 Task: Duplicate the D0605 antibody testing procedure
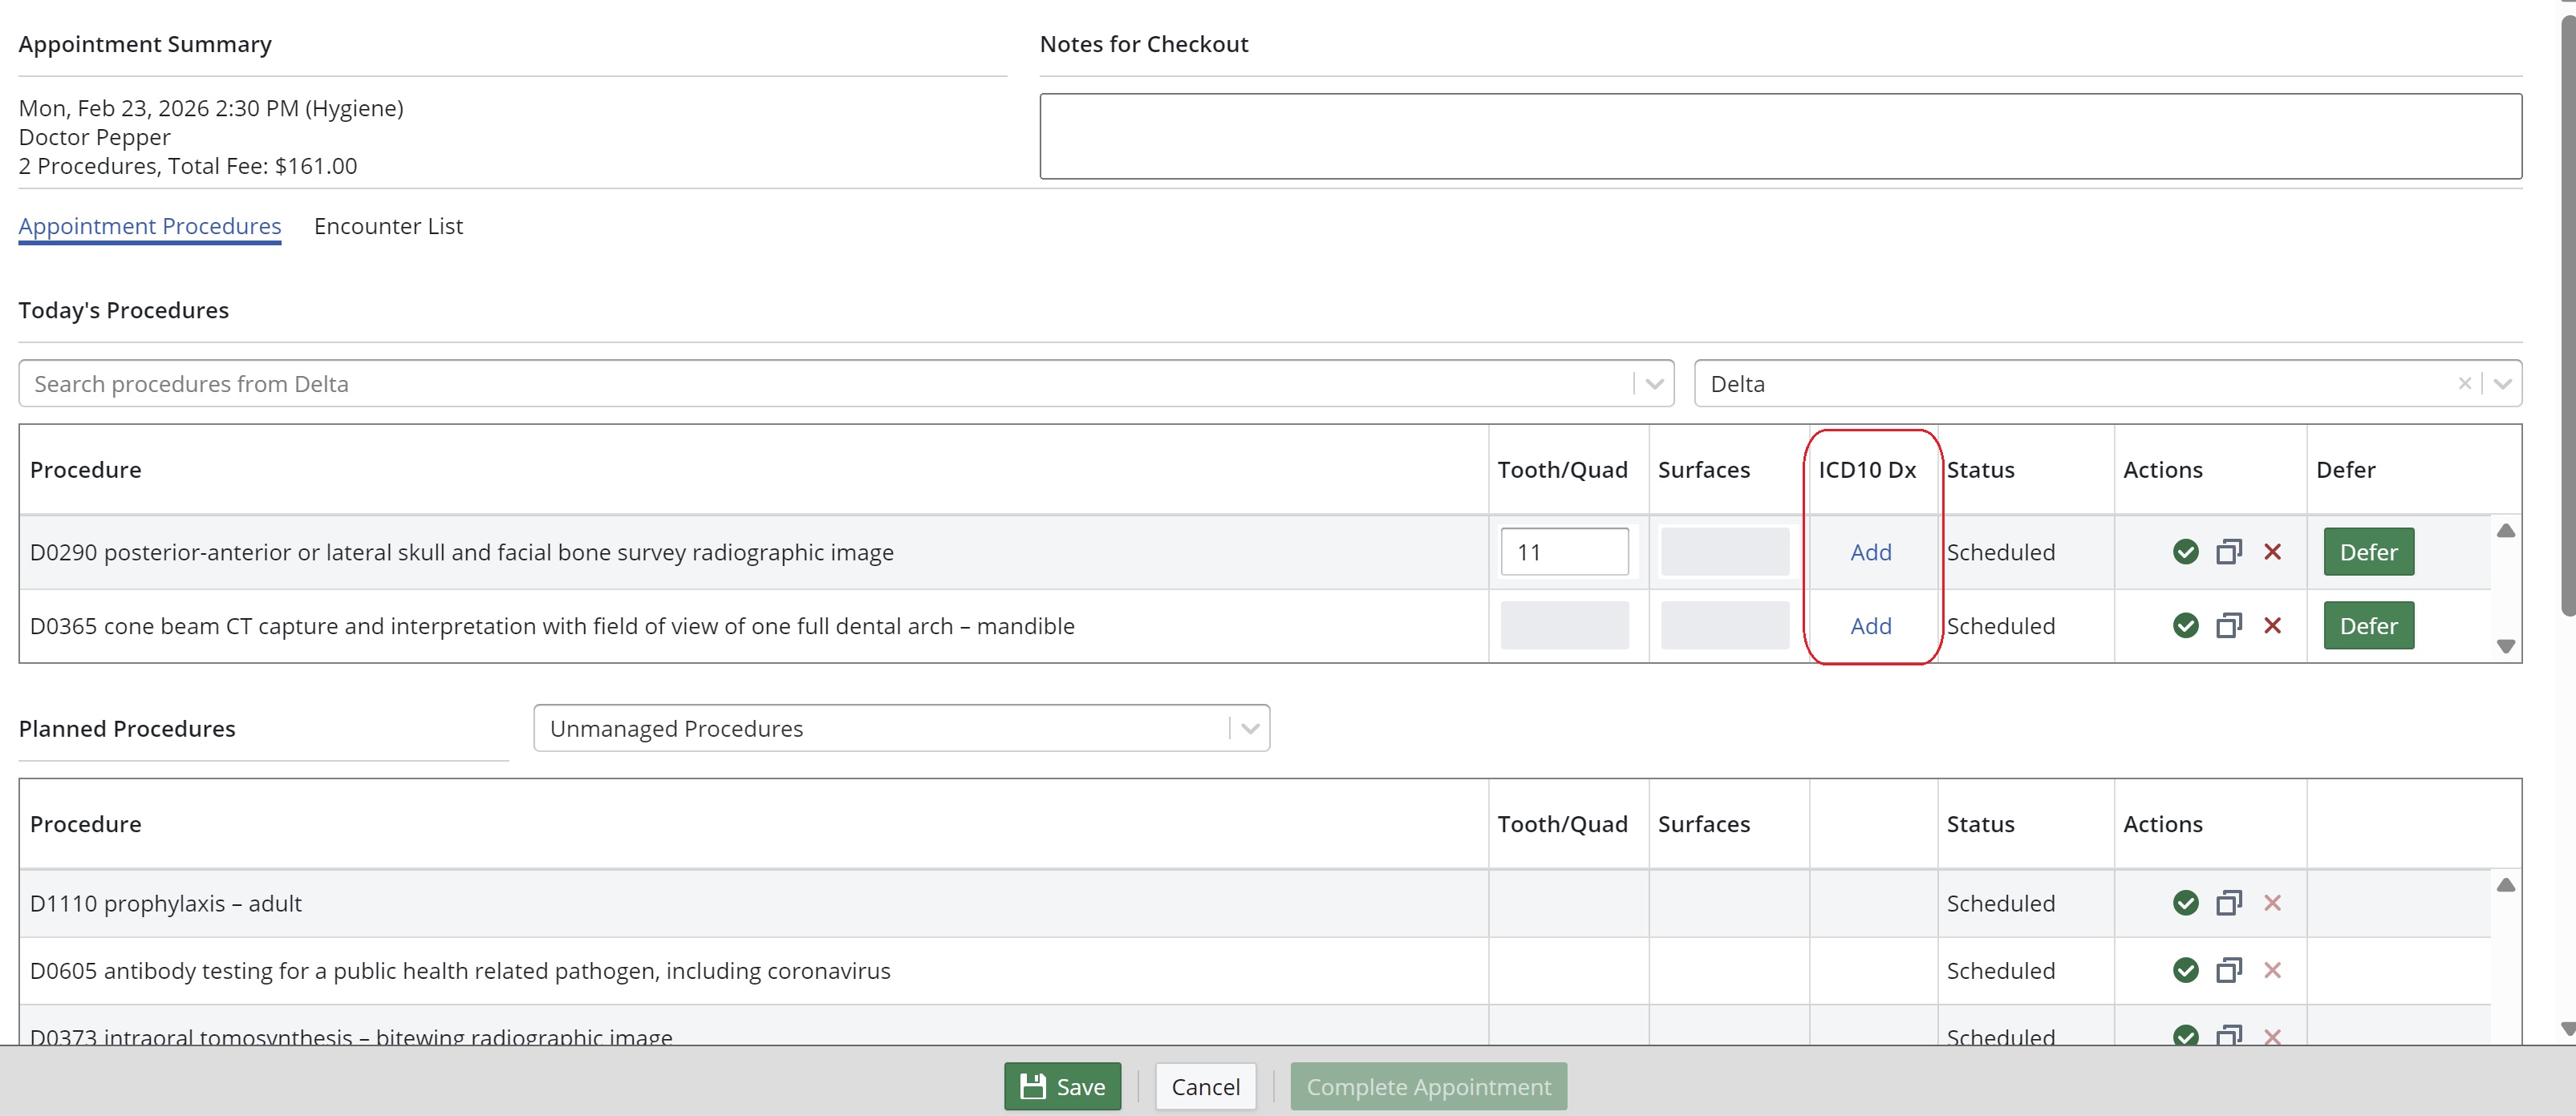coord(2229,970)
